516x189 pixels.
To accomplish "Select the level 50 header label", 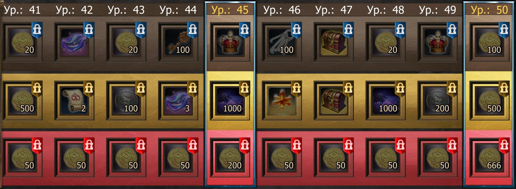I will [490, 10].
